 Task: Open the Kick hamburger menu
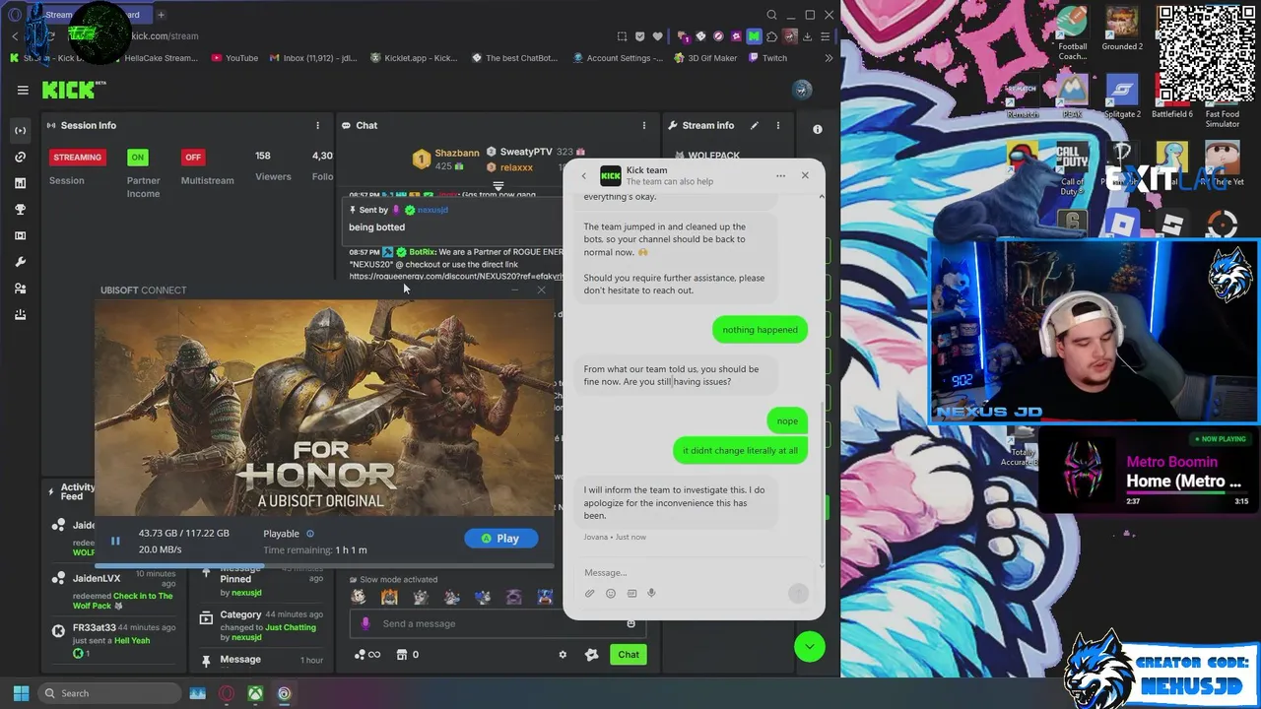tap(23, 90)
